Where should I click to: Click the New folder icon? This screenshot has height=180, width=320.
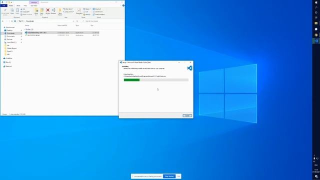(60, 12)
